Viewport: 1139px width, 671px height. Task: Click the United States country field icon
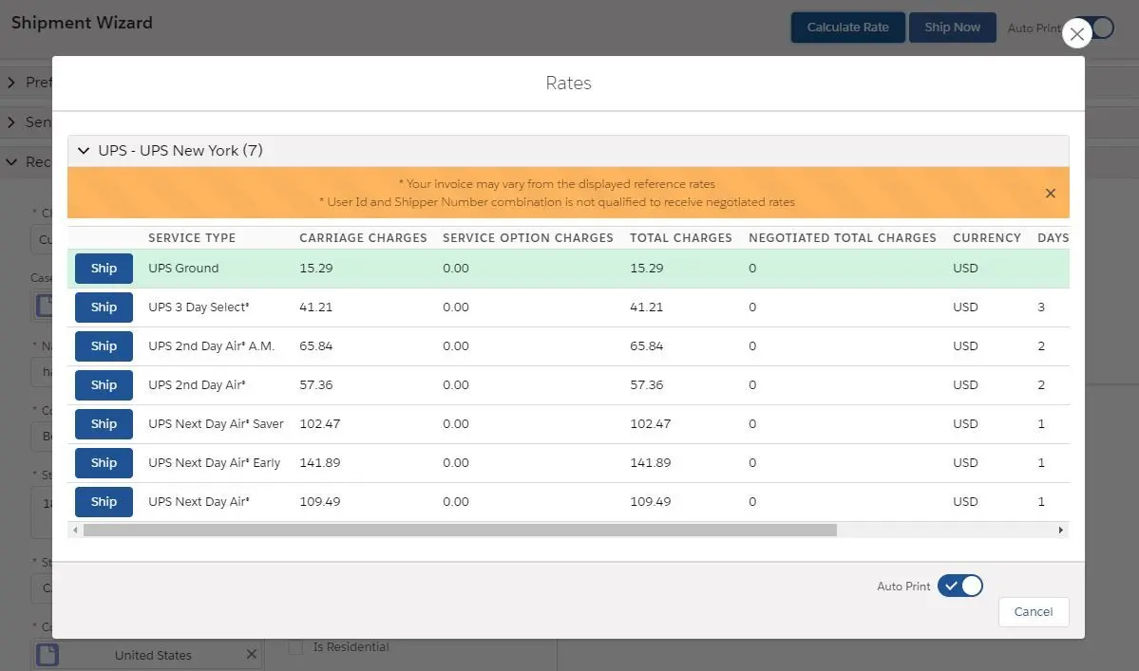(x=47, y=654)
